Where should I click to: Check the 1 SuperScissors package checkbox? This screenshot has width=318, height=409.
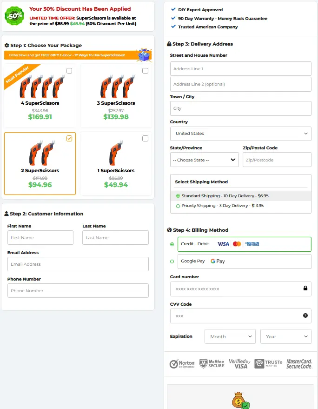coord(145,138)
